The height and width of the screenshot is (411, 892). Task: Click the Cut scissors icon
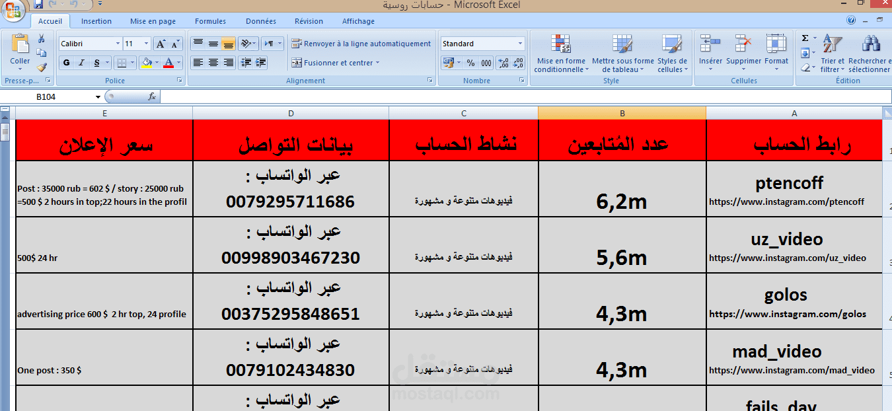pyautogui.click(x=42, y=39)
